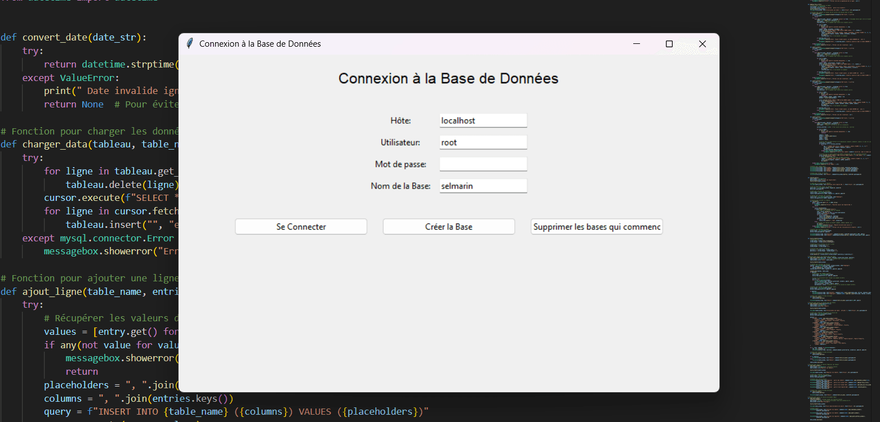Image resolution: width=880 pixels, height=422 pixels.
Task: Maximize the database connection window
Action: coord(669,44)
